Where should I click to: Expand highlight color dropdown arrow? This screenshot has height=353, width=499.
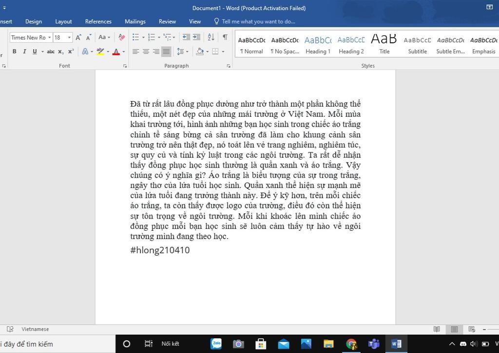pos(108,51)
